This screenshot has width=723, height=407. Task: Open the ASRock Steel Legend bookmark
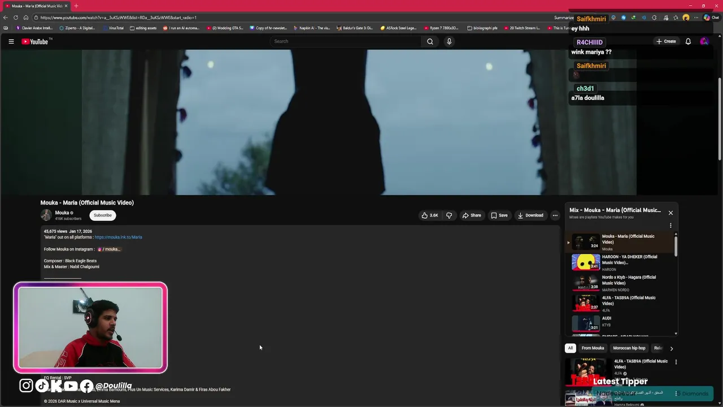tap(398, 28)
